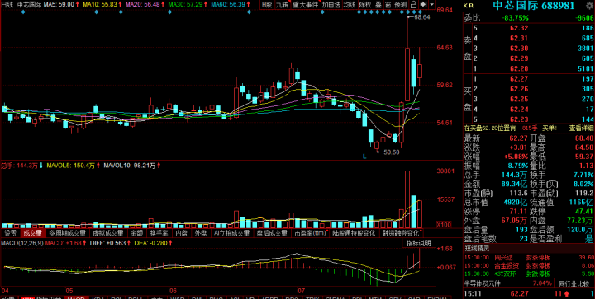595x299 pixels.
Task: Click the 叠 overlay stock button
Action: point(378,5)
